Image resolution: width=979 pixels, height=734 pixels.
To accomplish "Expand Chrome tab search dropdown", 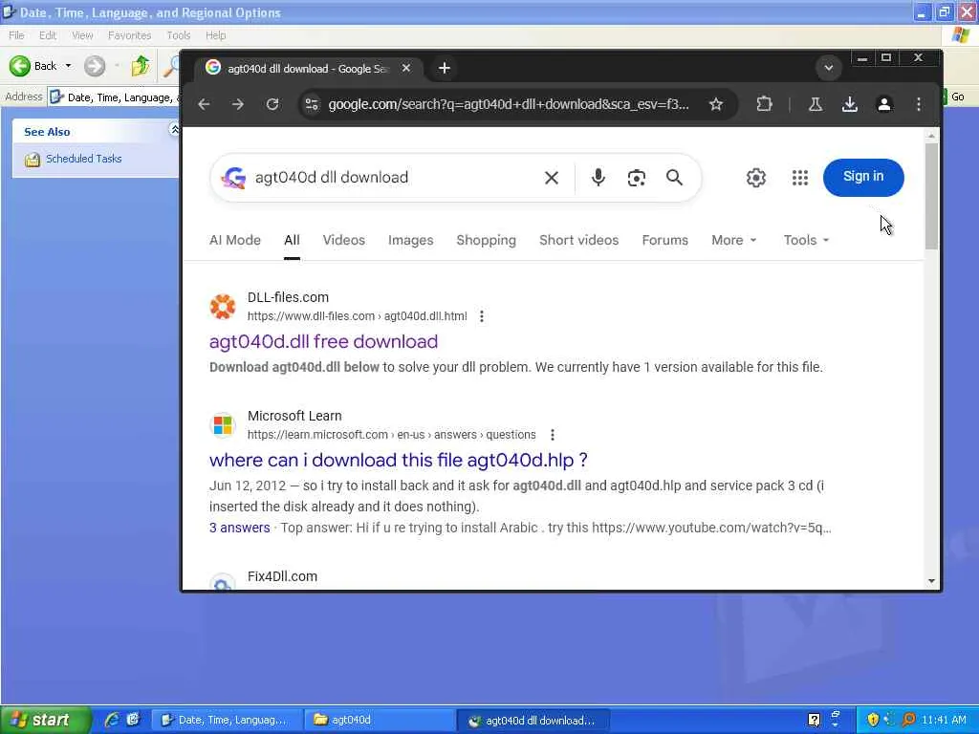I will [829, 68].
